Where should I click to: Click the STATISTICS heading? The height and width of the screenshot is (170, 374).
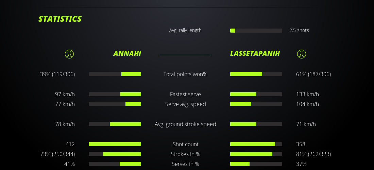point(60,19)
